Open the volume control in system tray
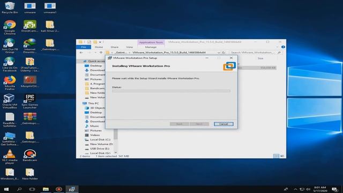This screenshot has height=193, width=343. click(308, 189)
